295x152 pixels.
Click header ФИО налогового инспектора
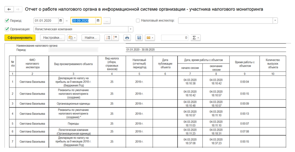click(32, 64)
